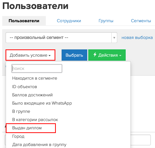Pick В категории рассылок condition
Viewport: 155px width, 148px height.
pos(35,120)
